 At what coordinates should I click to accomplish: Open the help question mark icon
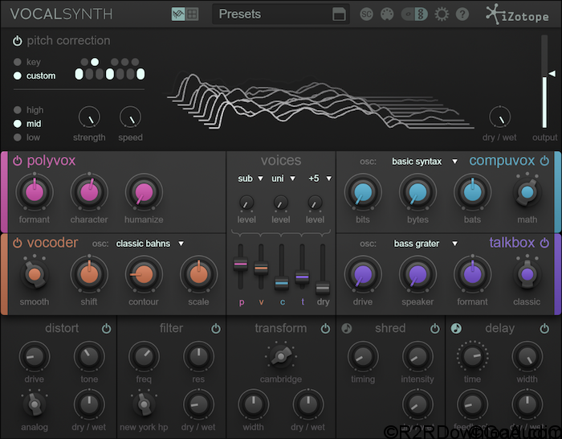pyautogui.click(x=462, y=14)
